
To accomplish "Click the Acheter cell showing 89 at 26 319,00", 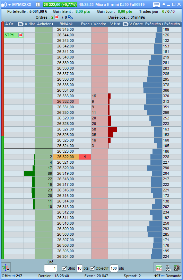I will pos(44,173).
